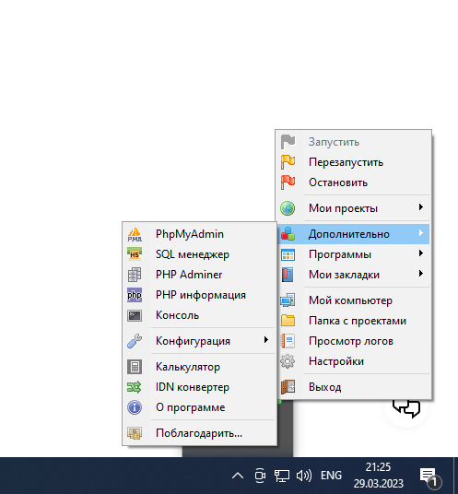Click the notebook icon for Просмотр логов
Image resolution: width=458 pixels, height=494 pixels.
[x=288, y=341]
